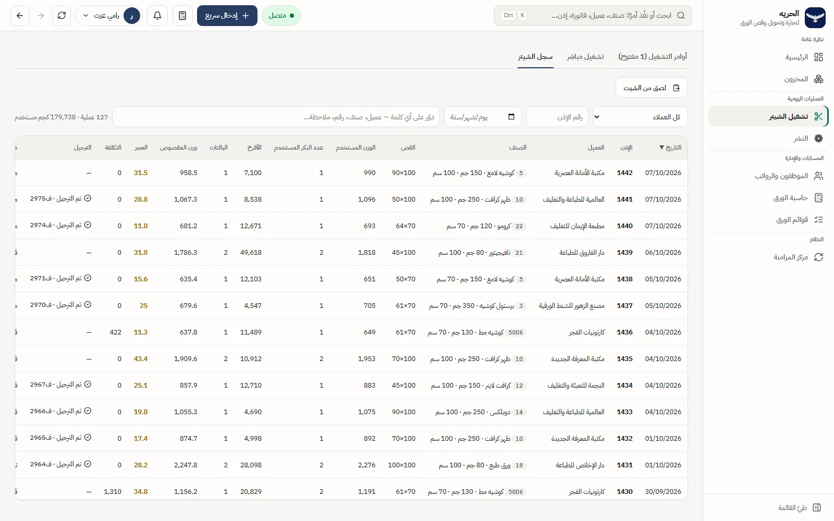The height and width of the screenshot is (521, 834).
Task: Go forward with the right arrow button
Action: coord(41,16)
